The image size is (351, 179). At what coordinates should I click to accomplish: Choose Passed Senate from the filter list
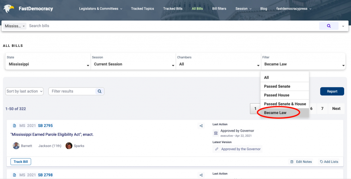(277, 86)
